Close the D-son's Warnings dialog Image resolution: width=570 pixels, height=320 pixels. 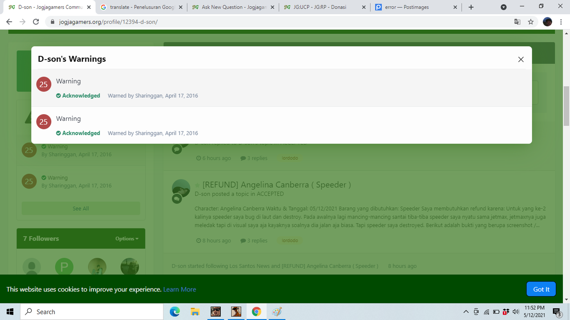tap(521, 60)
